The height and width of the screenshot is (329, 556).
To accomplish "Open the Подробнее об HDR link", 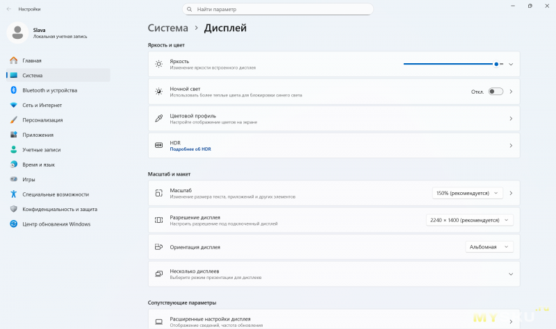I will [190, 149].
